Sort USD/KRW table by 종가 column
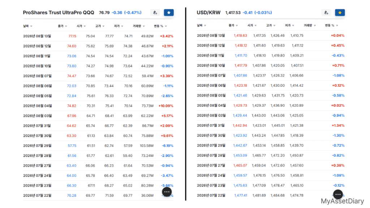 pyautogui.click(x=233, y=26)
